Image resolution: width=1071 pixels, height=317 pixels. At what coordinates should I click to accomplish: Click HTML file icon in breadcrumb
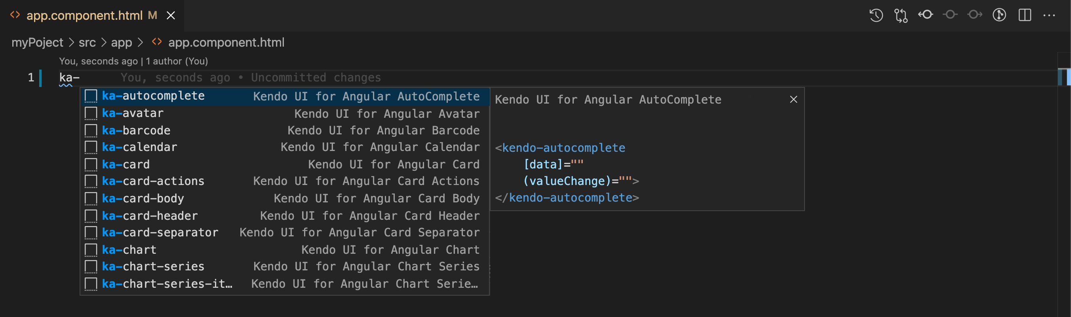coord(157,42)
